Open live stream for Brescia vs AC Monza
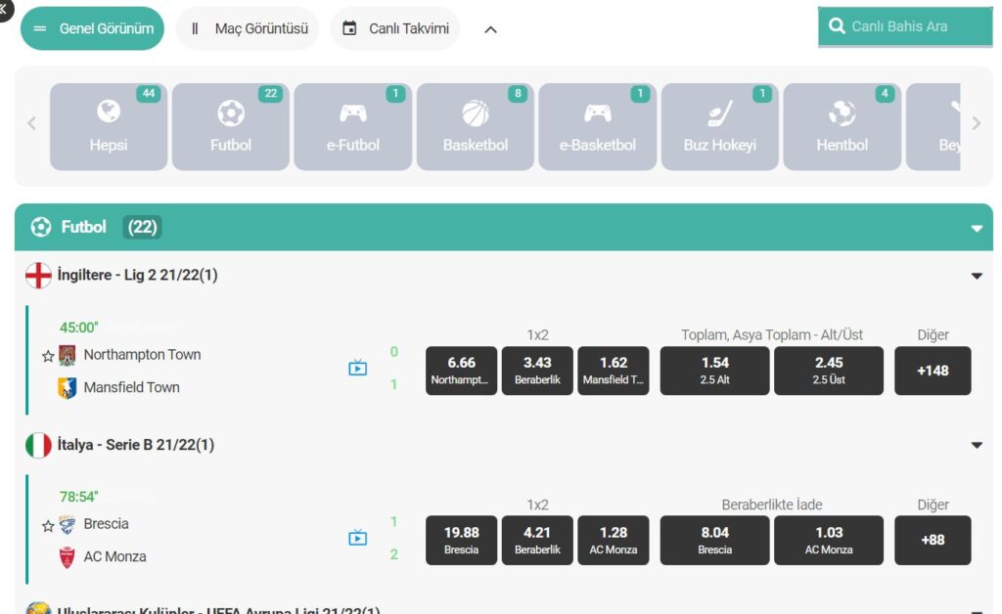This screenshot has width=1002, height=614. (358, 538)
